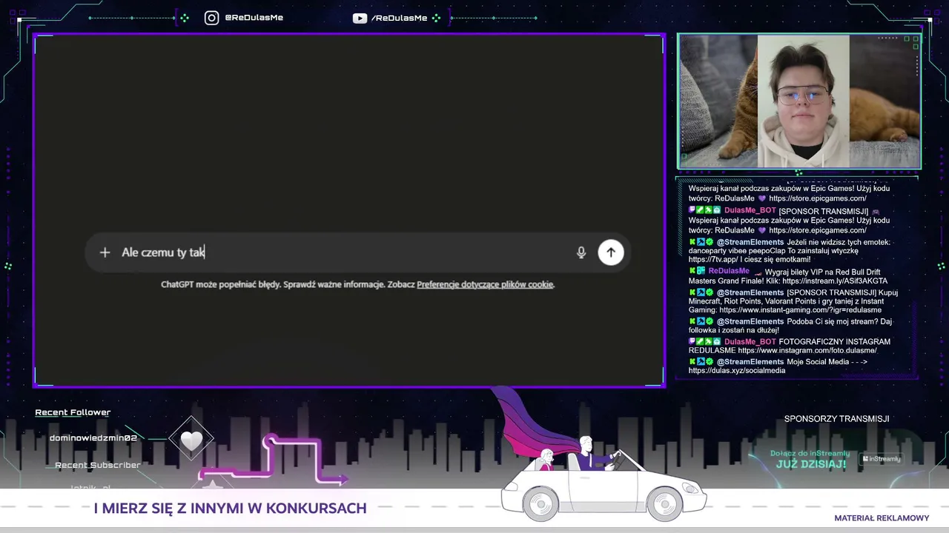Click the plus attach icon in ChatGPT prompt
The image size is (949, 533).
click(105, 252)
